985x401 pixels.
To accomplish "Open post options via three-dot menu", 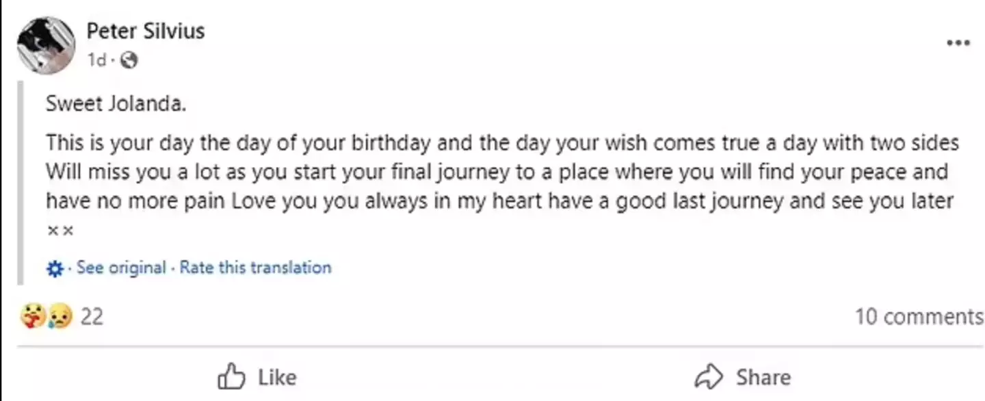I will [x=958, y=42].
